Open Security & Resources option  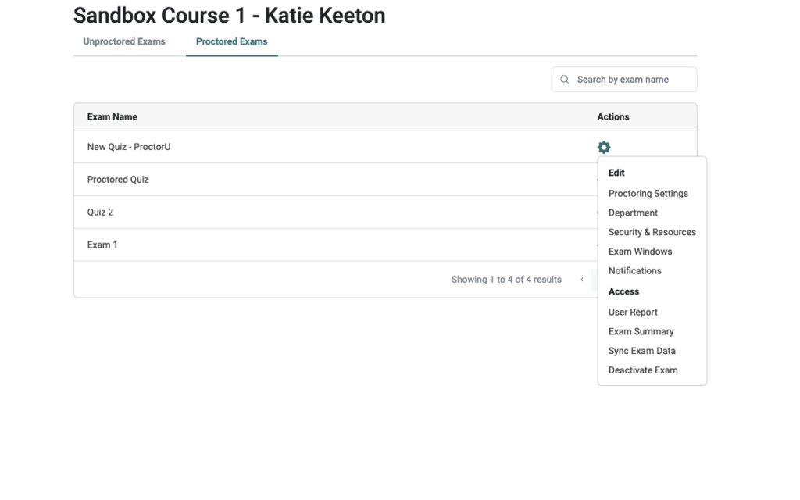[x=652, y=232]
